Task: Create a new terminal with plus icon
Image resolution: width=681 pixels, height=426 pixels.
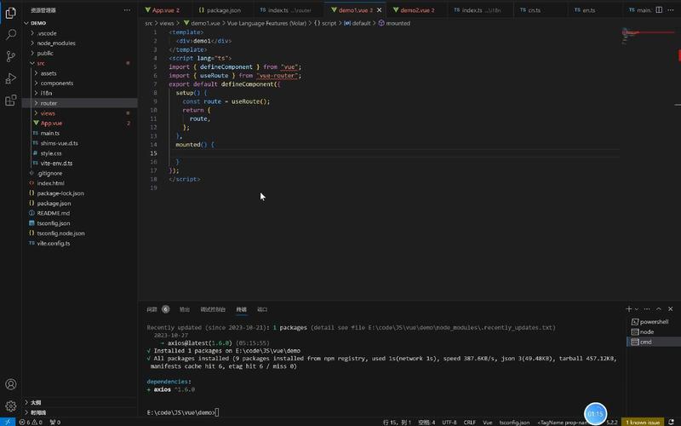Action: 628,308
